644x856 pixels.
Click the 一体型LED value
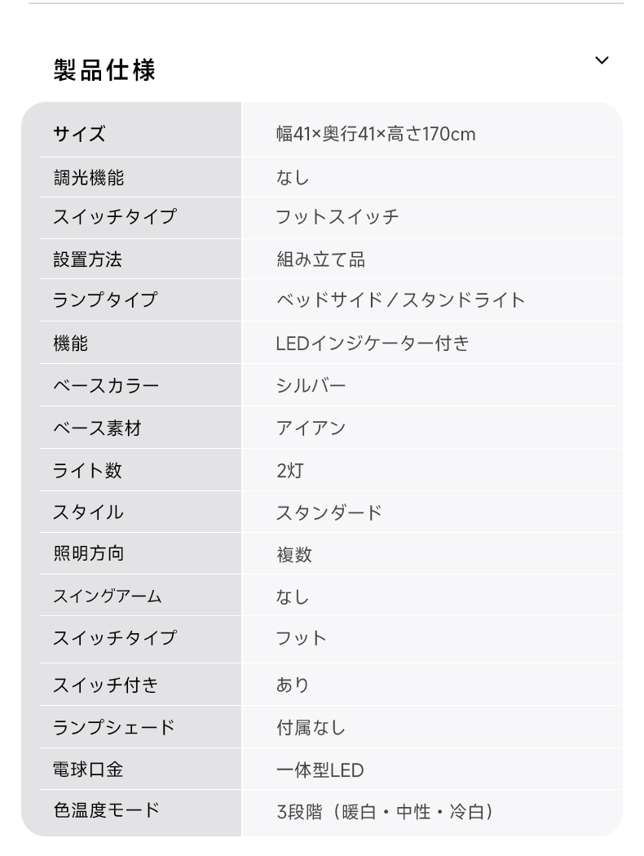(320, 770)
